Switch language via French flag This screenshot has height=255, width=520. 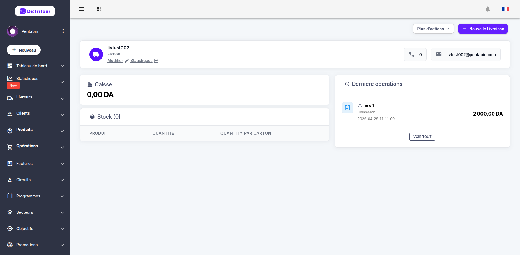point(505,9)
